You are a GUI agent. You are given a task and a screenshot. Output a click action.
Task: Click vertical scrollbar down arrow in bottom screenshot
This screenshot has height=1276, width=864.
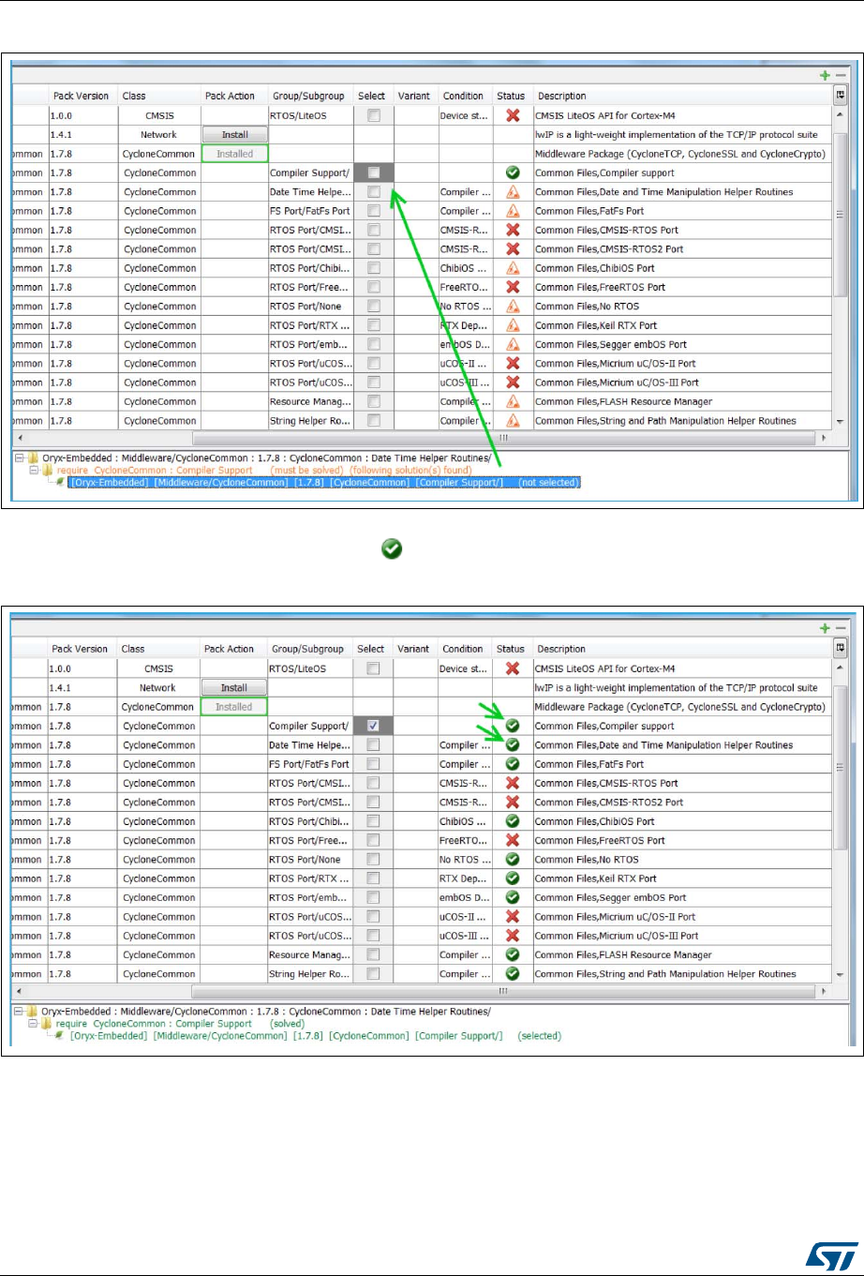point(841,975)
